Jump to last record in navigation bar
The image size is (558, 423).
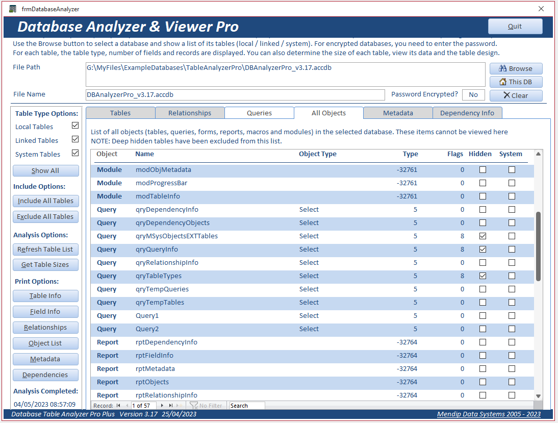pyautogui.click(x=171, y=406)
